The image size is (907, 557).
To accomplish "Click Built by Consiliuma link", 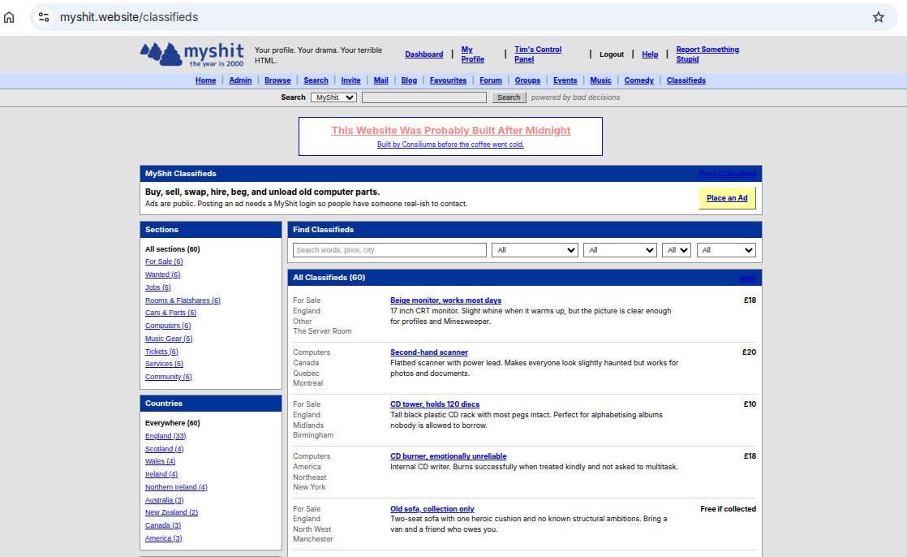I will (450, 145).
